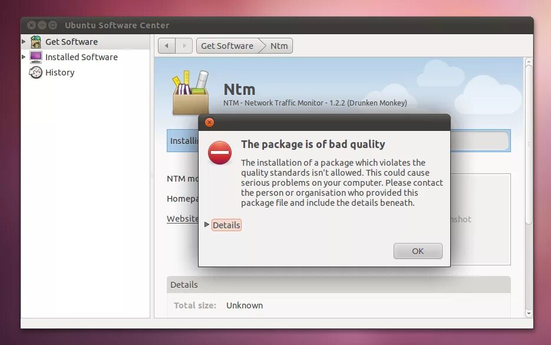Click the History clock icon
Screen dimensions: 551x345
[35, 73]
